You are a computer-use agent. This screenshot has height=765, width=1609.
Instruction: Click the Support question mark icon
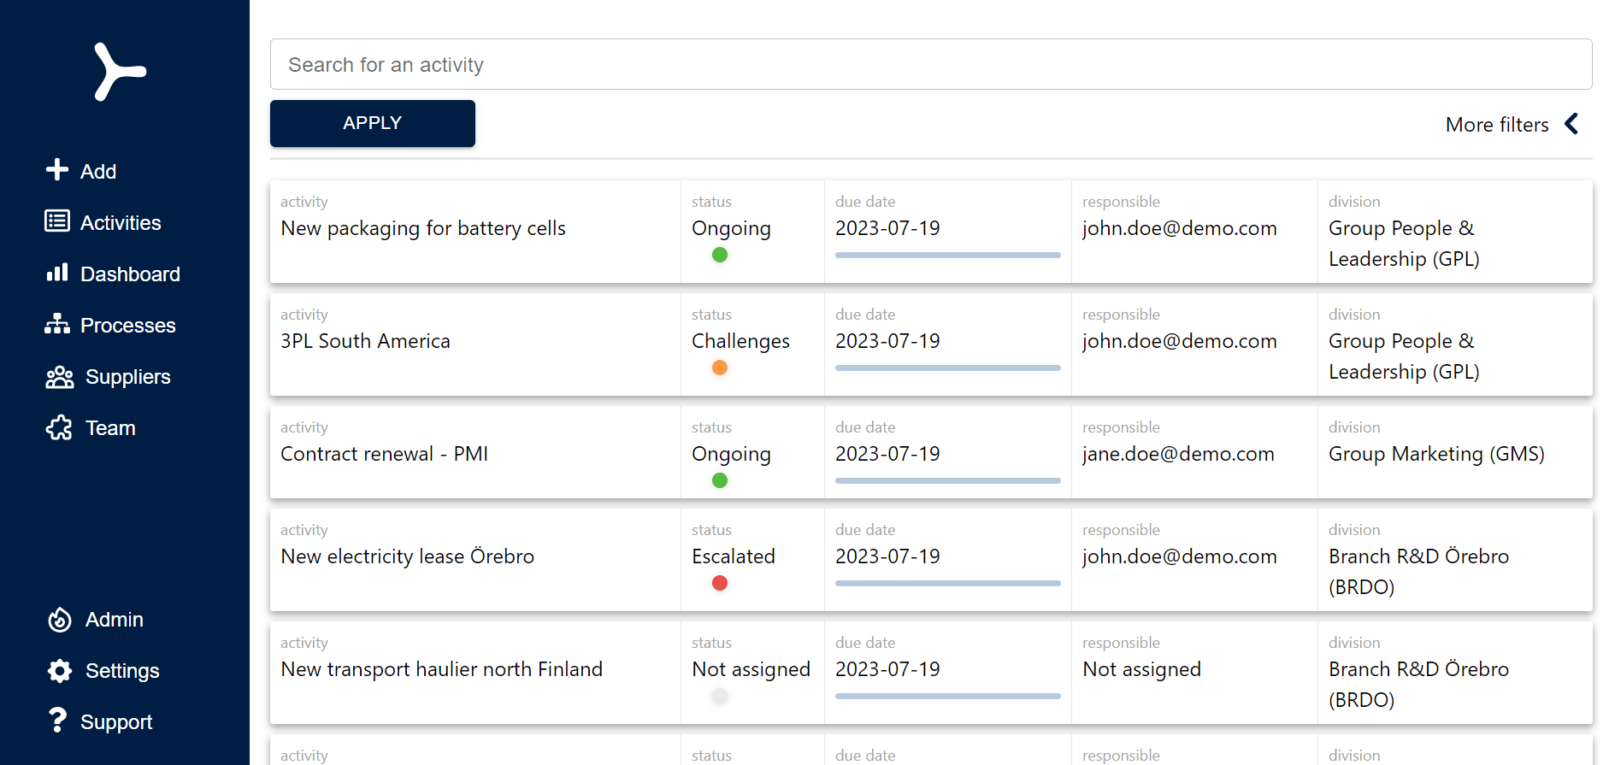(x=57, y=721)
